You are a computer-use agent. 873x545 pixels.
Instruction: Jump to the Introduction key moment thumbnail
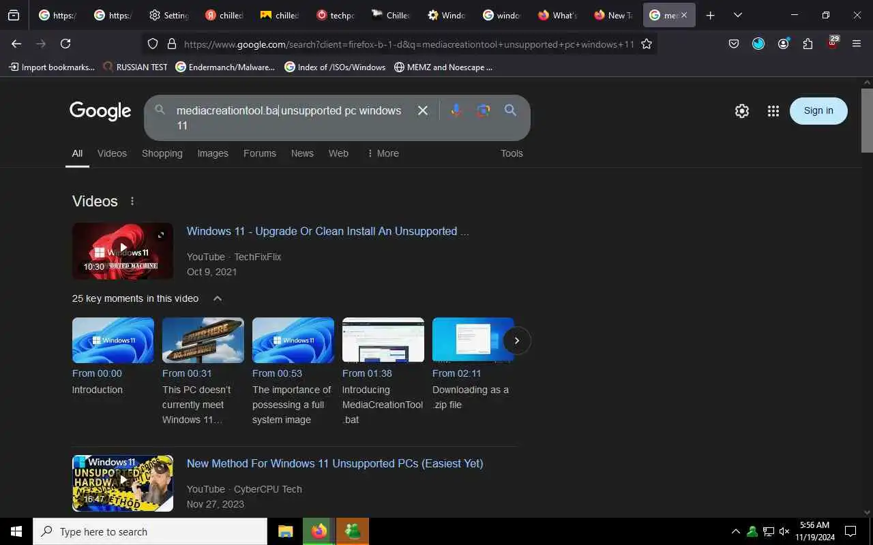[x=113, y=341]
